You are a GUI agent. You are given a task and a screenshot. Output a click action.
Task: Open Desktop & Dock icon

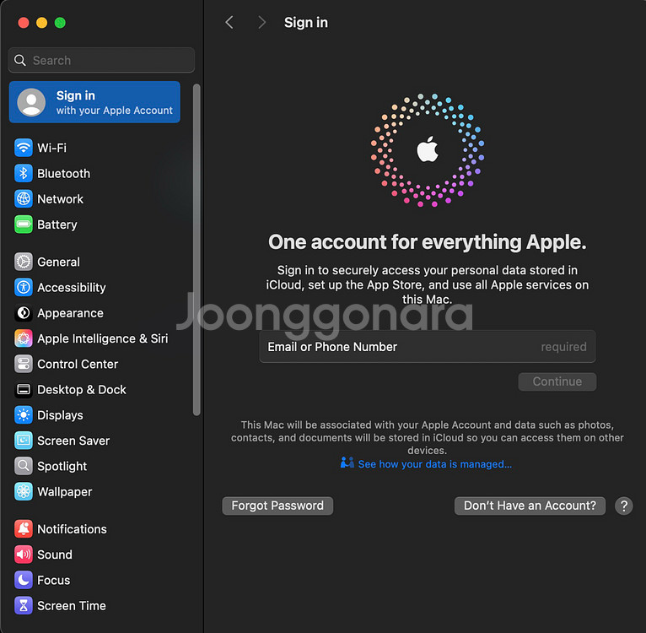(24, 390)
